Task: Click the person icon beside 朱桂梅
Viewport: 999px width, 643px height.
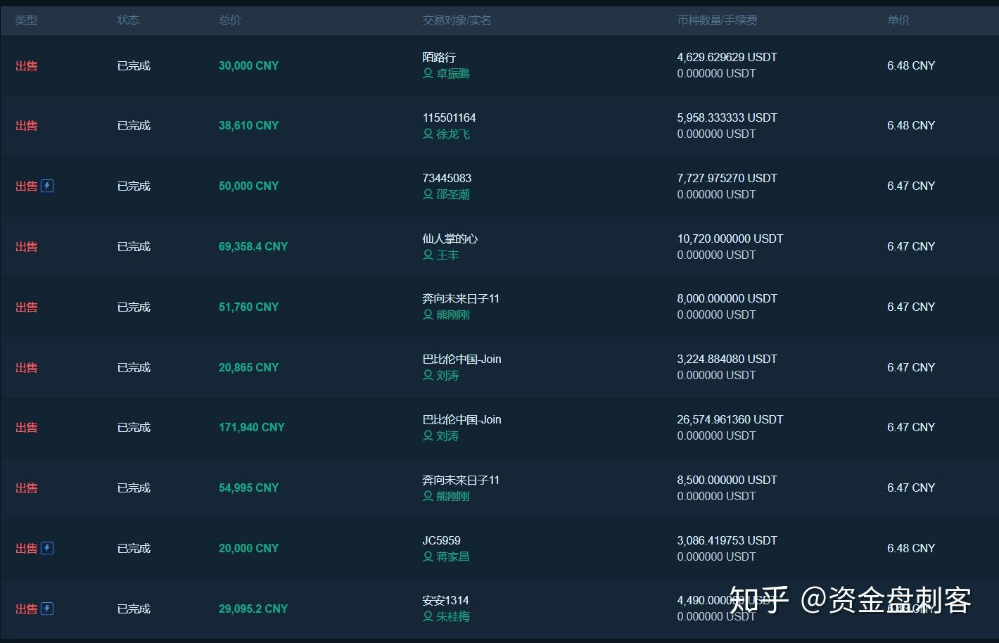Action: [x=428, y=616]
